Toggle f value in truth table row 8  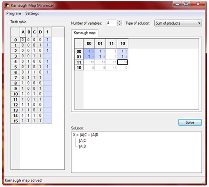pyautogui.click(x=48, y=83)
